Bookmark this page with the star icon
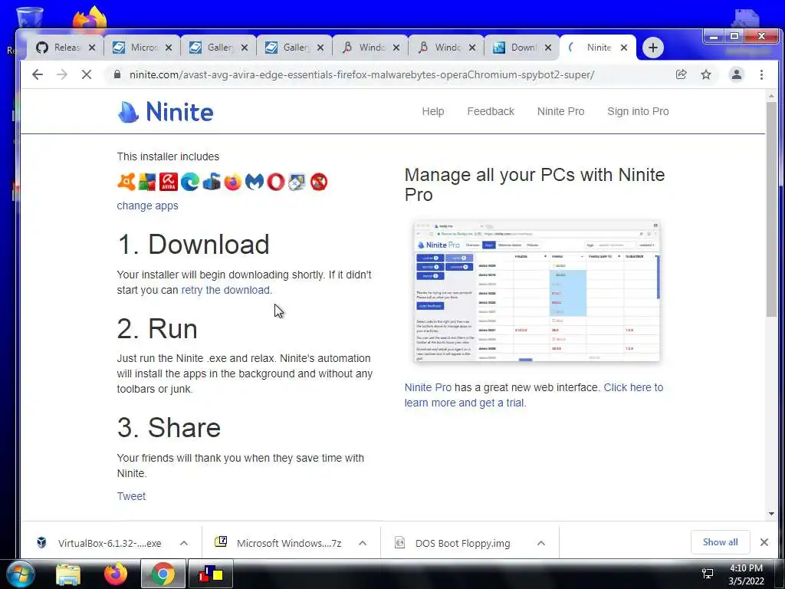The width and height of the screenshot is (785, 589). (x=706, y=74)
